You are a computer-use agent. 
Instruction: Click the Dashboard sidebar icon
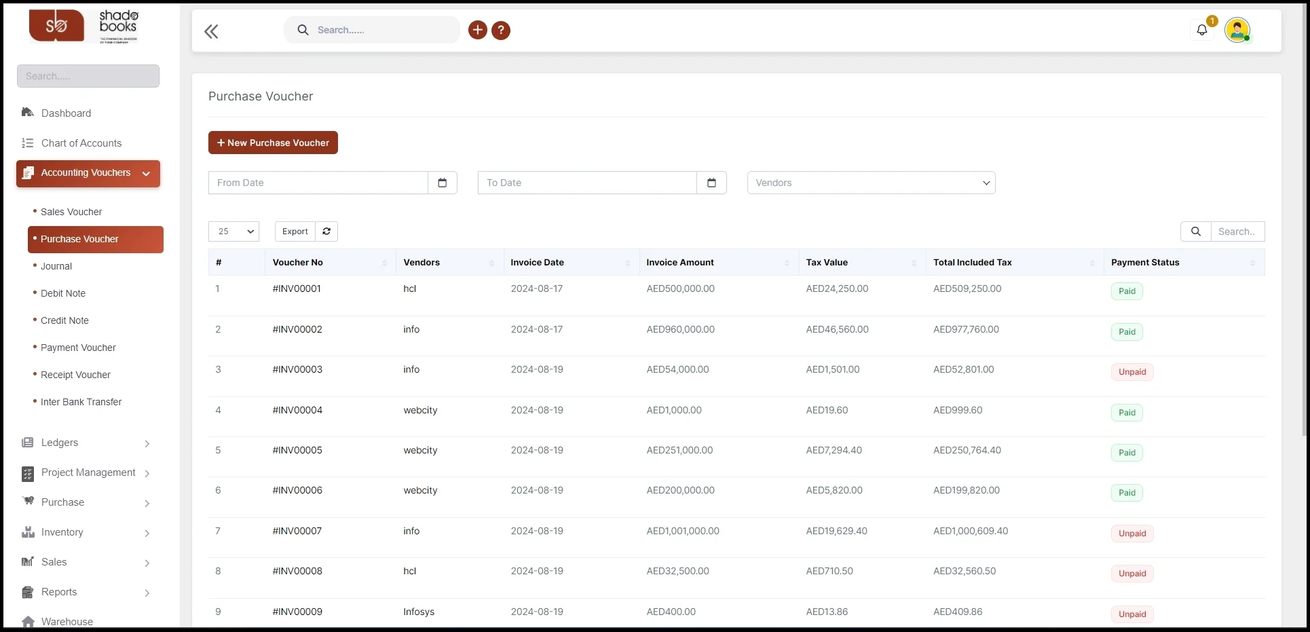click(28, 113)
